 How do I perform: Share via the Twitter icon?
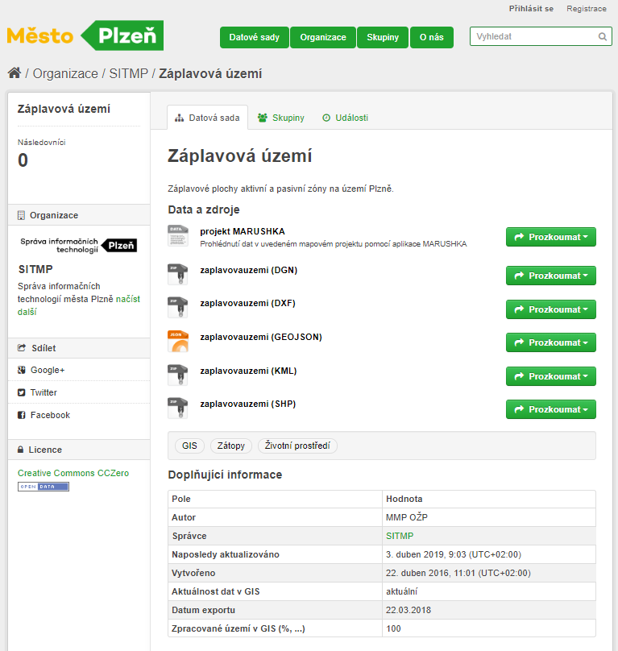[22, 392]
